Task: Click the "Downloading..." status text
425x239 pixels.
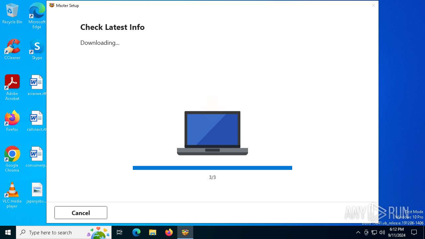Action: tap(100, 43)
